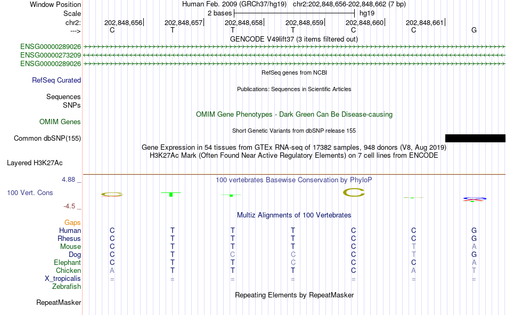This screenshot has height=315, width=506.
Task: Click the Chicken A base in first column
Action: point(112,270)
